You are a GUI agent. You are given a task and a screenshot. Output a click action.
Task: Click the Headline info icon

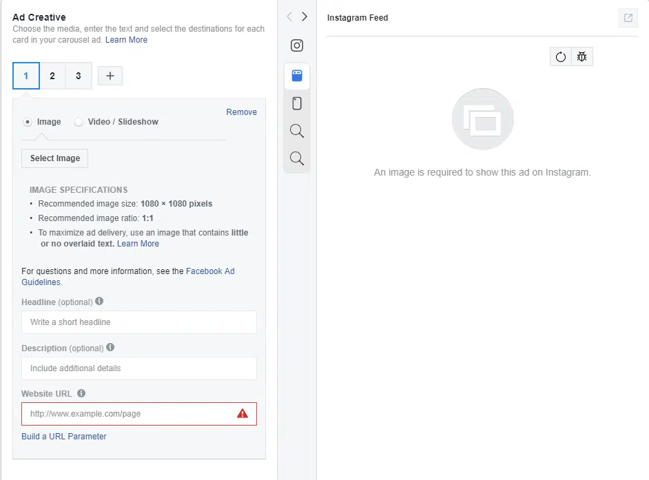[99, 301]
